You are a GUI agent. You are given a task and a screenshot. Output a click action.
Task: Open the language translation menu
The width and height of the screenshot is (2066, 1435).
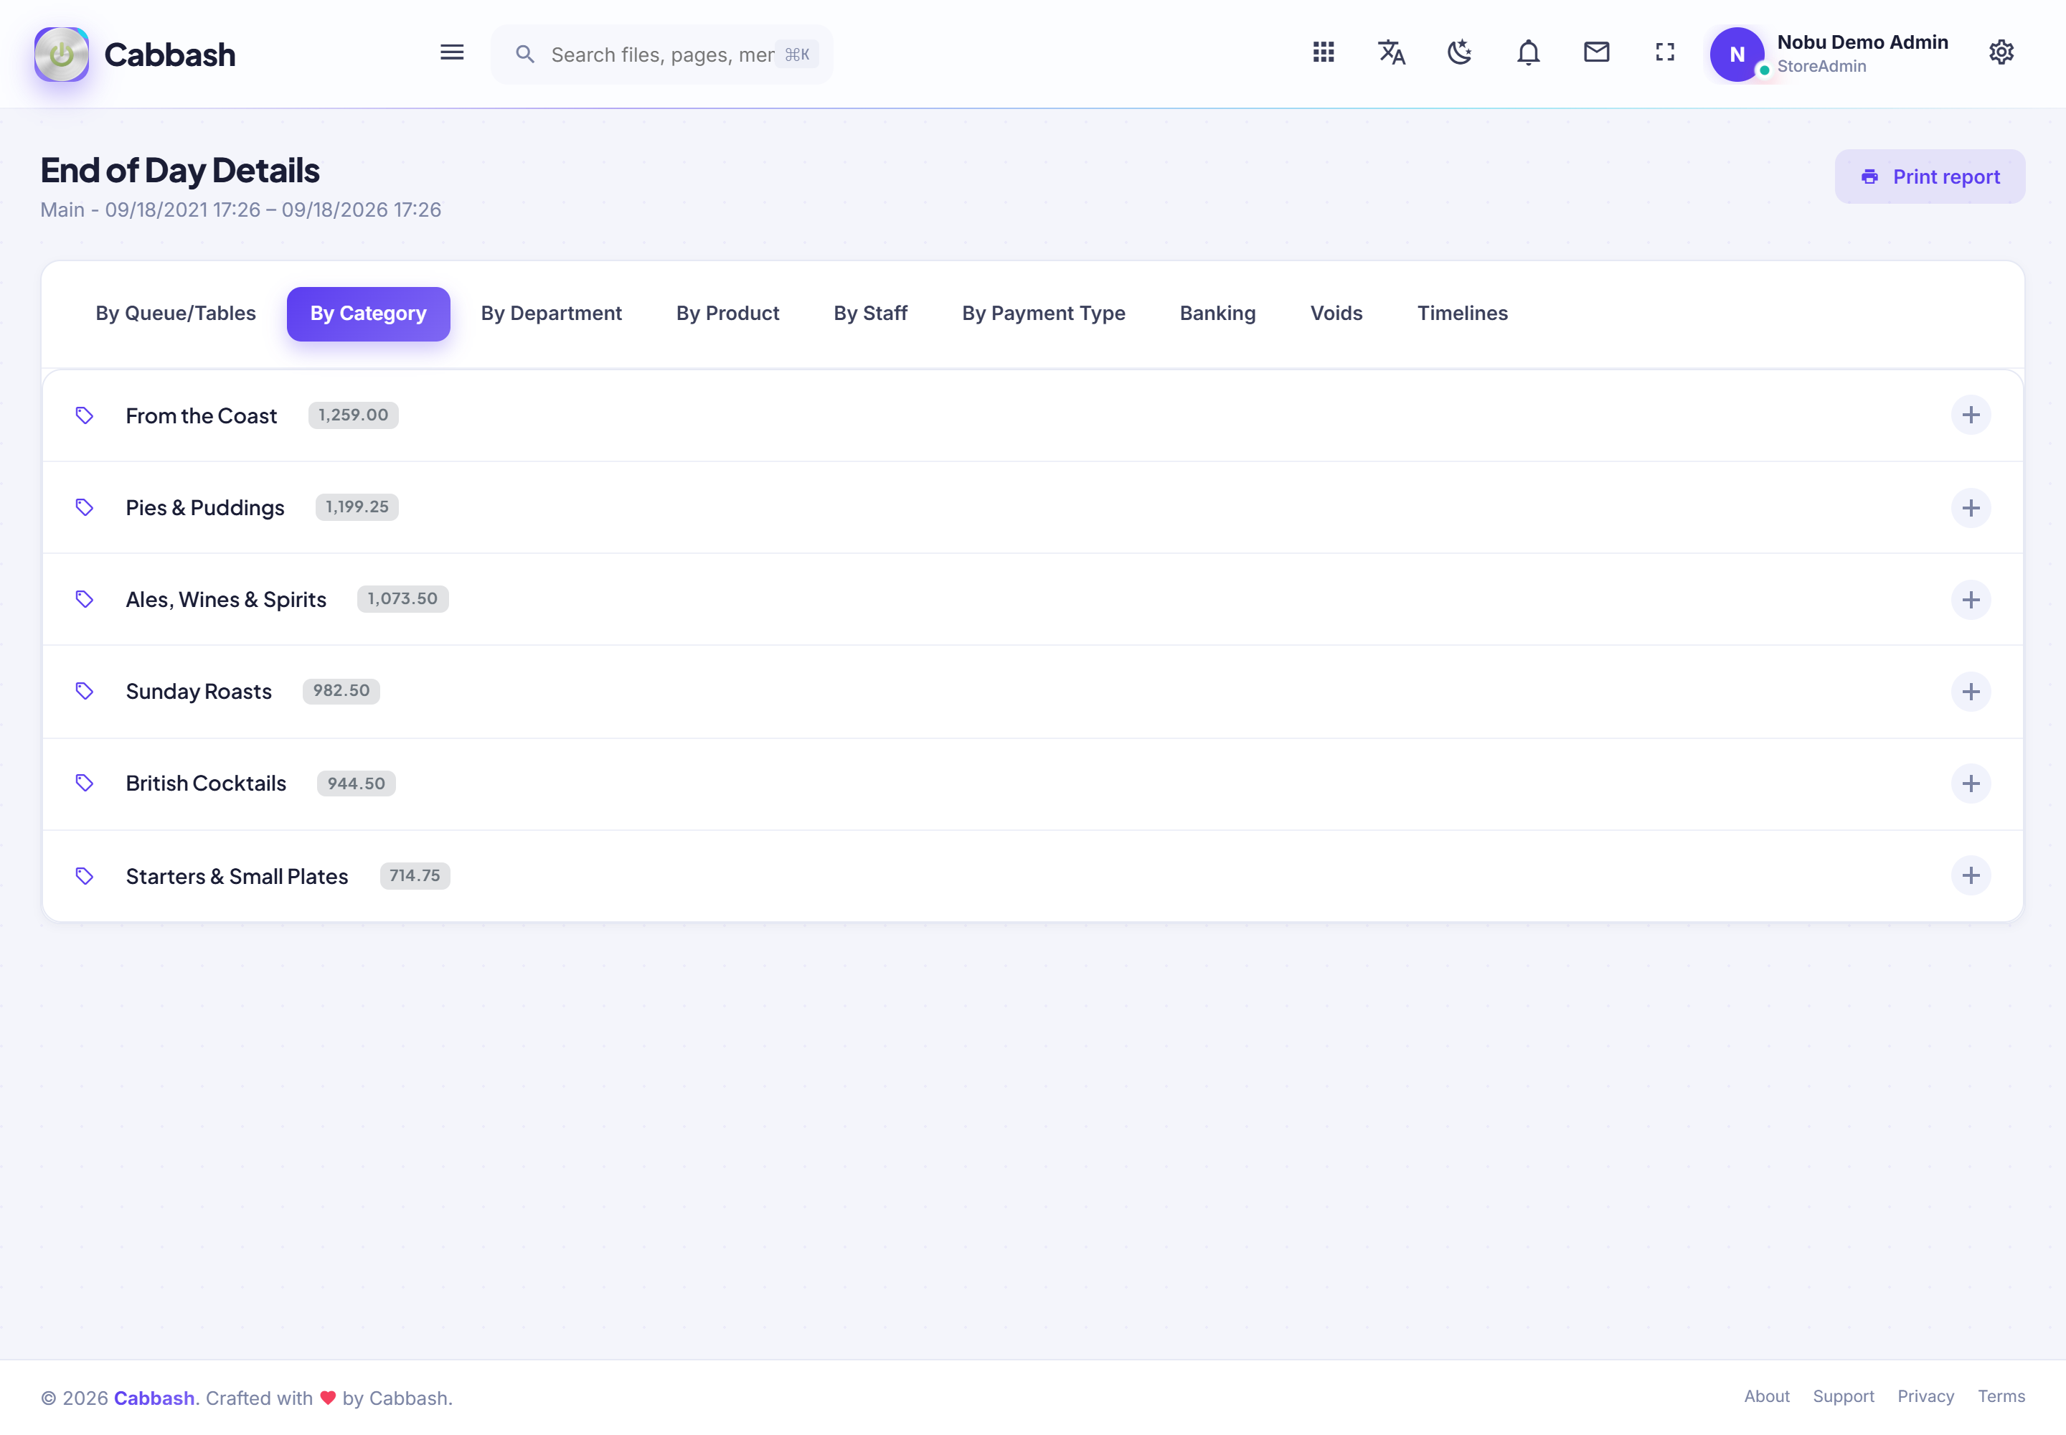(1391, 52)
